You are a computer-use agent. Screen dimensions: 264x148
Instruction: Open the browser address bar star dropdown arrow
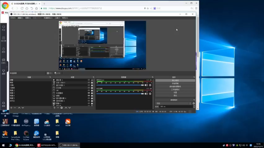click(151, 8)
